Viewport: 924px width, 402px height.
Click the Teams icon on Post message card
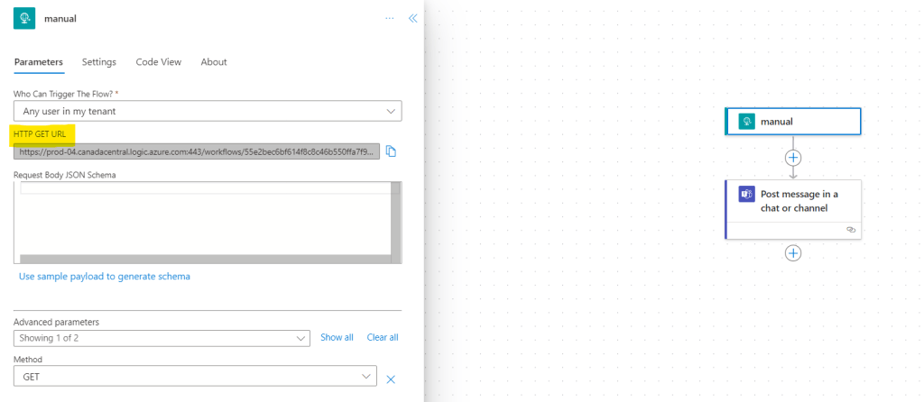[746, 194]
